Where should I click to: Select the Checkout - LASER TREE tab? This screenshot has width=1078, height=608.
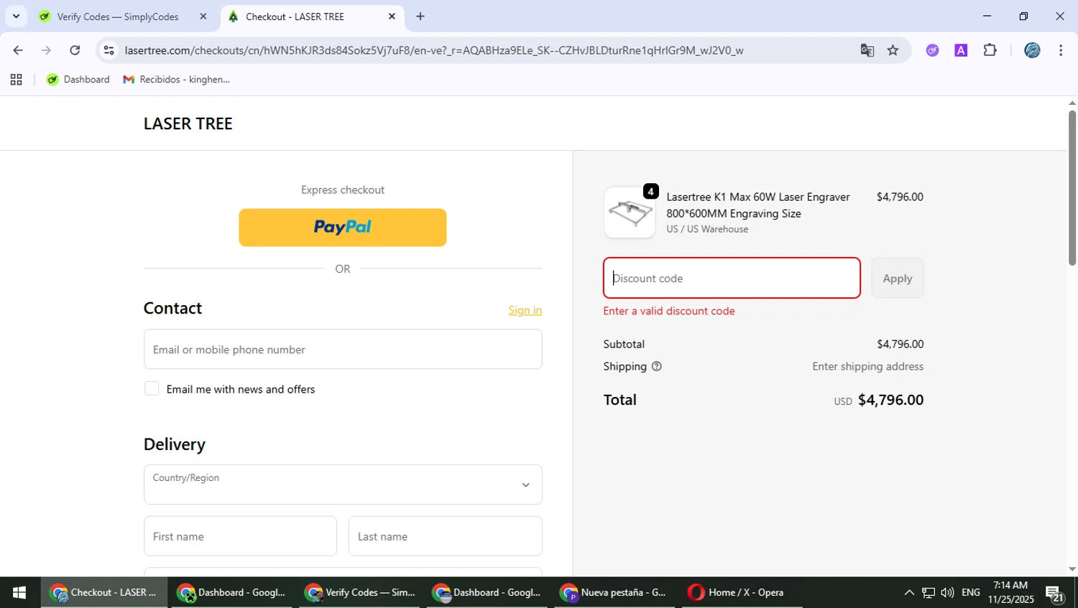coord(295,17)
